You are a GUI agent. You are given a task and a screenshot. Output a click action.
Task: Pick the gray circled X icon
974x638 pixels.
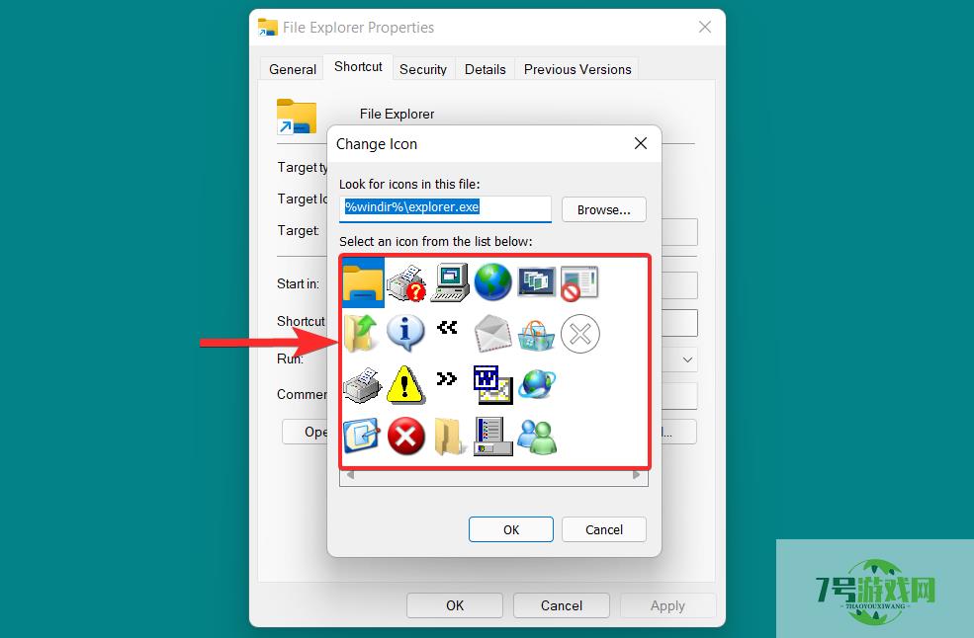[580, 334]
